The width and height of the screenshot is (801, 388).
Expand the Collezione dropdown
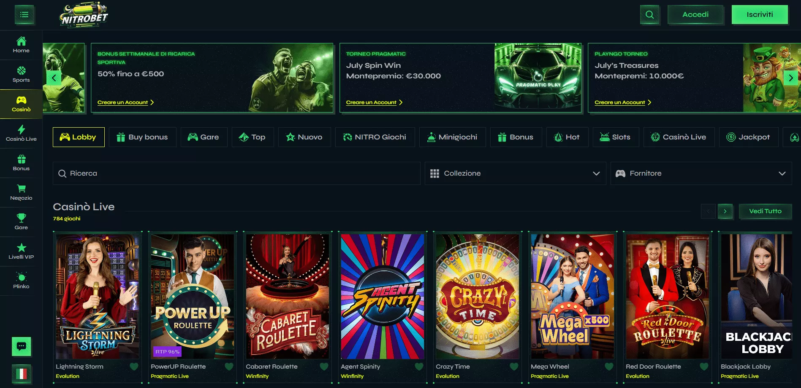click(515, 174)
